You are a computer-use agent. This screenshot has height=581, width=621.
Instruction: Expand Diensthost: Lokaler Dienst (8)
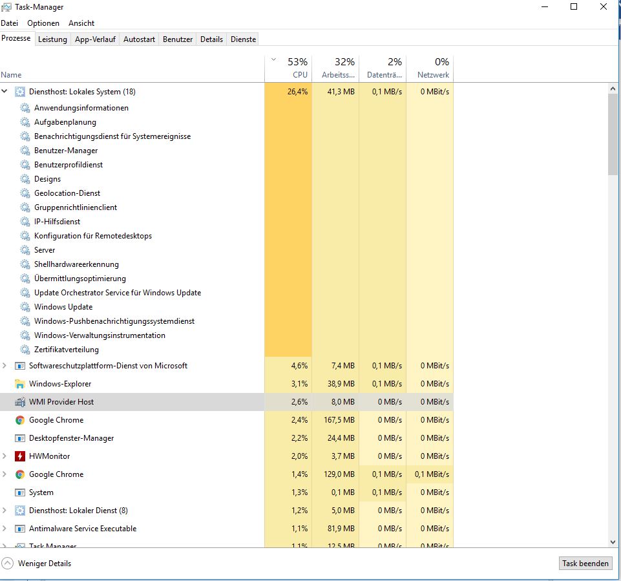pyautogui.click(x=5, y=511)
